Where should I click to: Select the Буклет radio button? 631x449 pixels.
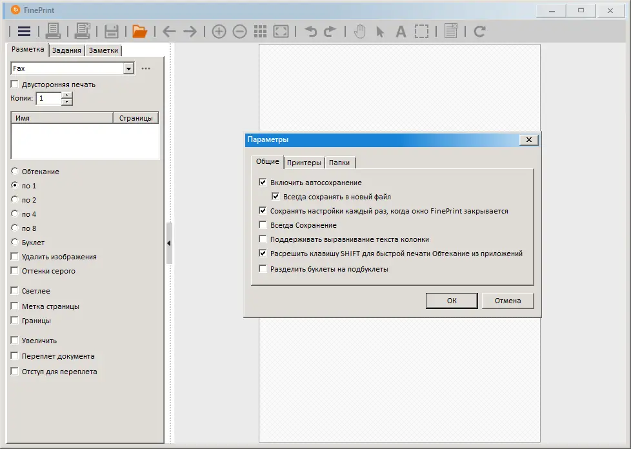pyautogui.click(x=14, y=242)
